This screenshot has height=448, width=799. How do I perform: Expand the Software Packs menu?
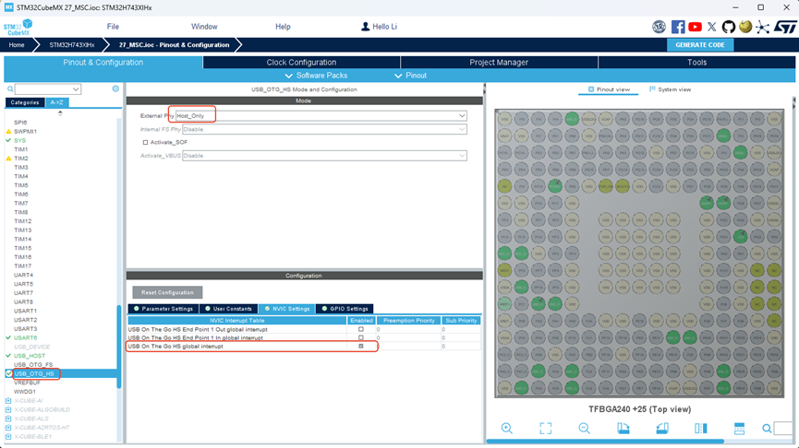pos(317,76)
